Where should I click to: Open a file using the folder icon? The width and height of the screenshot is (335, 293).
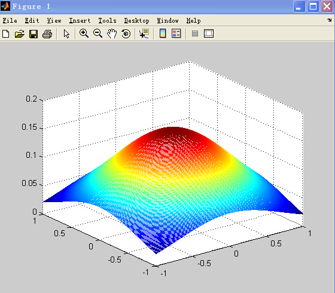tap(19, 34)
